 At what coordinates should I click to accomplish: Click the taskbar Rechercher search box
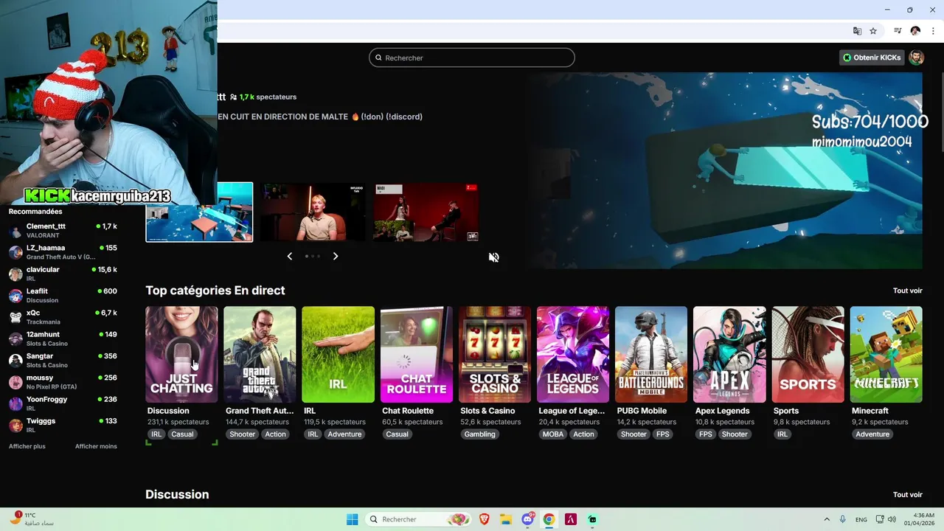[419, 519]
